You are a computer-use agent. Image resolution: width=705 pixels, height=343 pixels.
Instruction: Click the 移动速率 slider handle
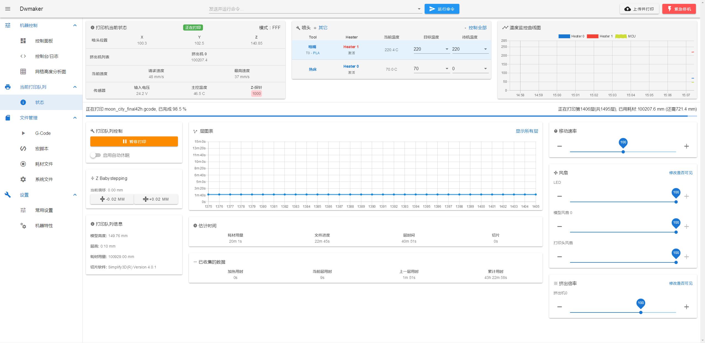pos(623,152)
